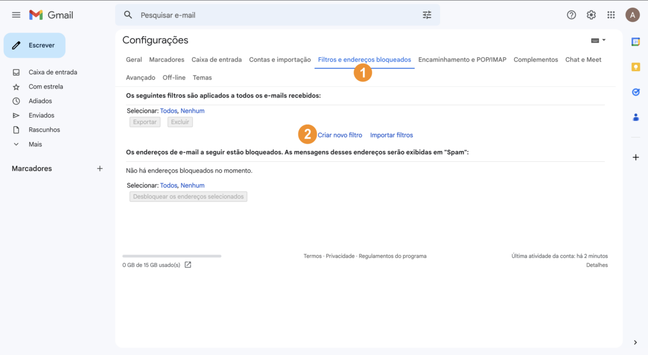Open Google Calendar side panel icon
Viewport: 648px width, 355px height.
point(636,42)
